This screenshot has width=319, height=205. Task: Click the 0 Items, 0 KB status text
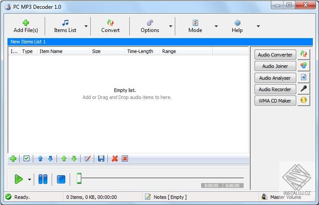pos(92,197)
